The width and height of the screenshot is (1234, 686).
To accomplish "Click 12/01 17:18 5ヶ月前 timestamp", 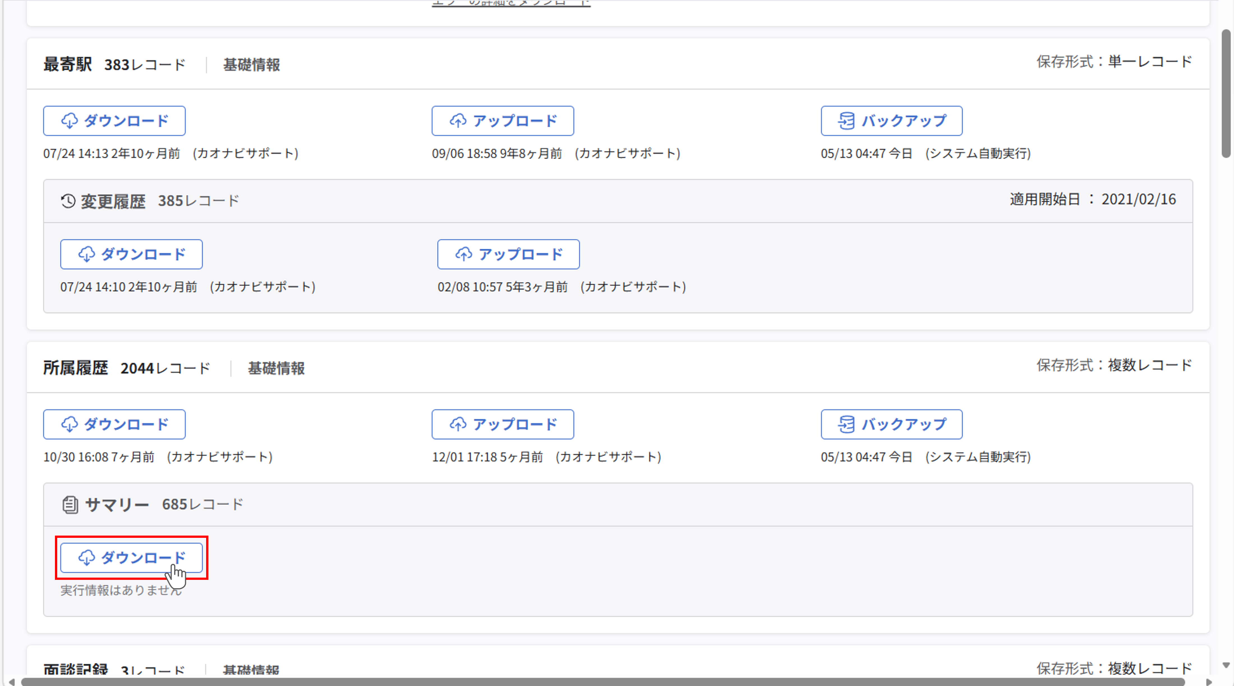I will click(487, 457).
